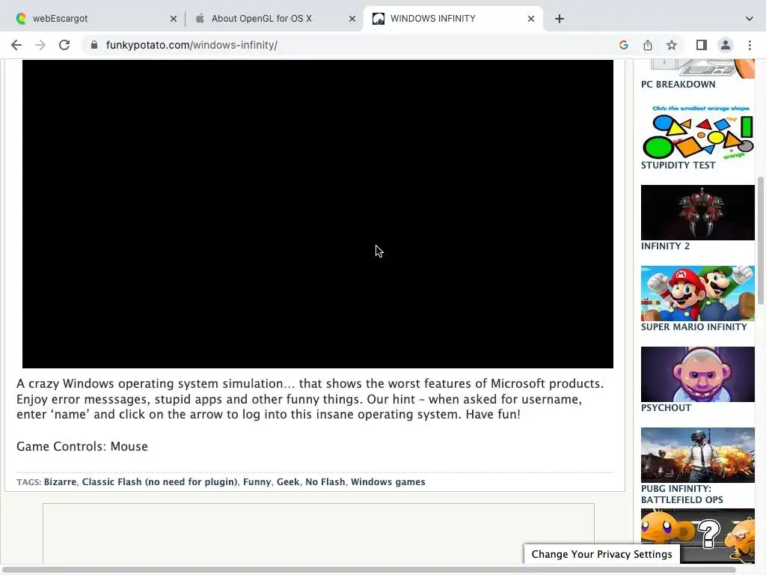Select the WINDOWS INFINITY tab
Viewport: 766px width, 575px height.
click(453, 19)
